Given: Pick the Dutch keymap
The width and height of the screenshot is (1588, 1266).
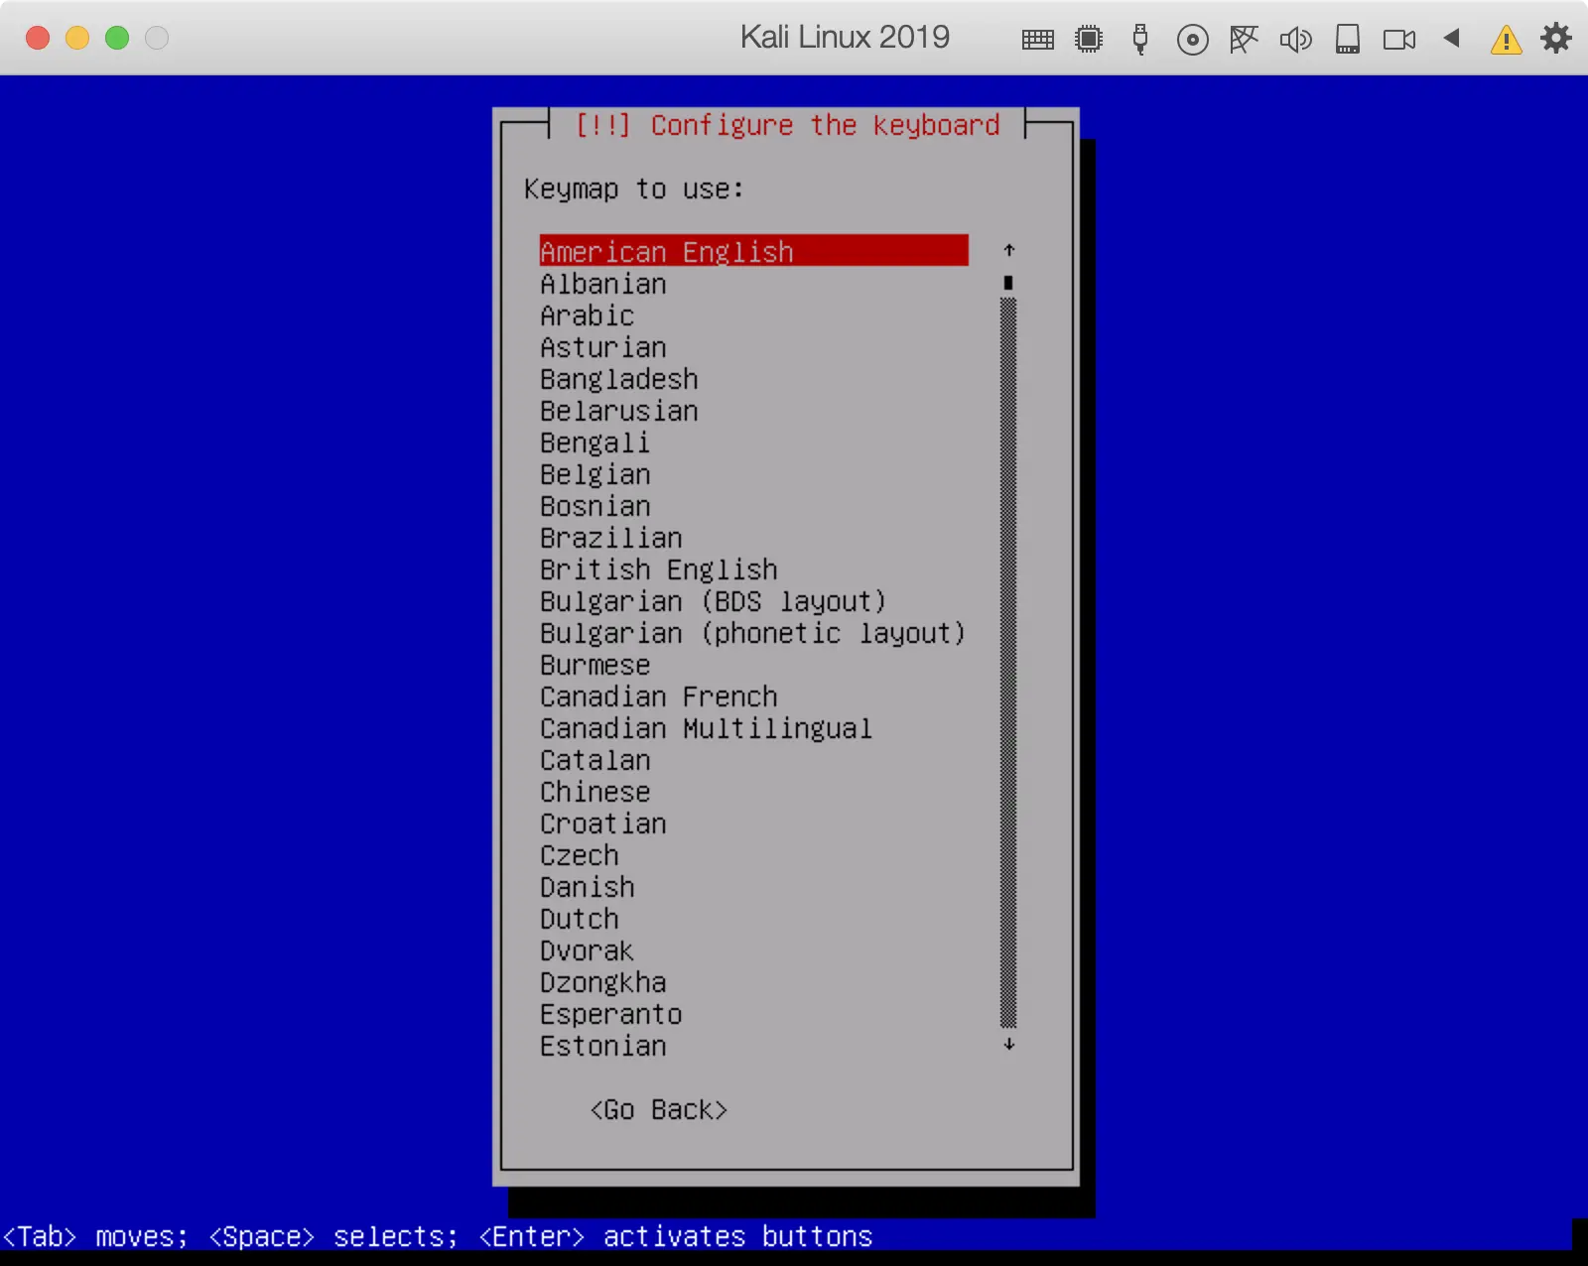Looking at the screenshot, I should [753, 919].
